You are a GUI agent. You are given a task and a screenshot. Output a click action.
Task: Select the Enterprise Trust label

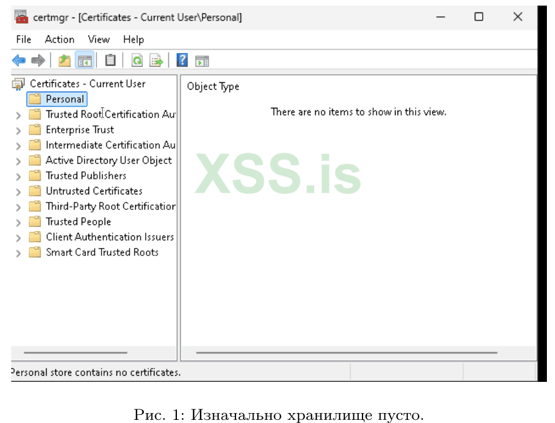point(80,130)
